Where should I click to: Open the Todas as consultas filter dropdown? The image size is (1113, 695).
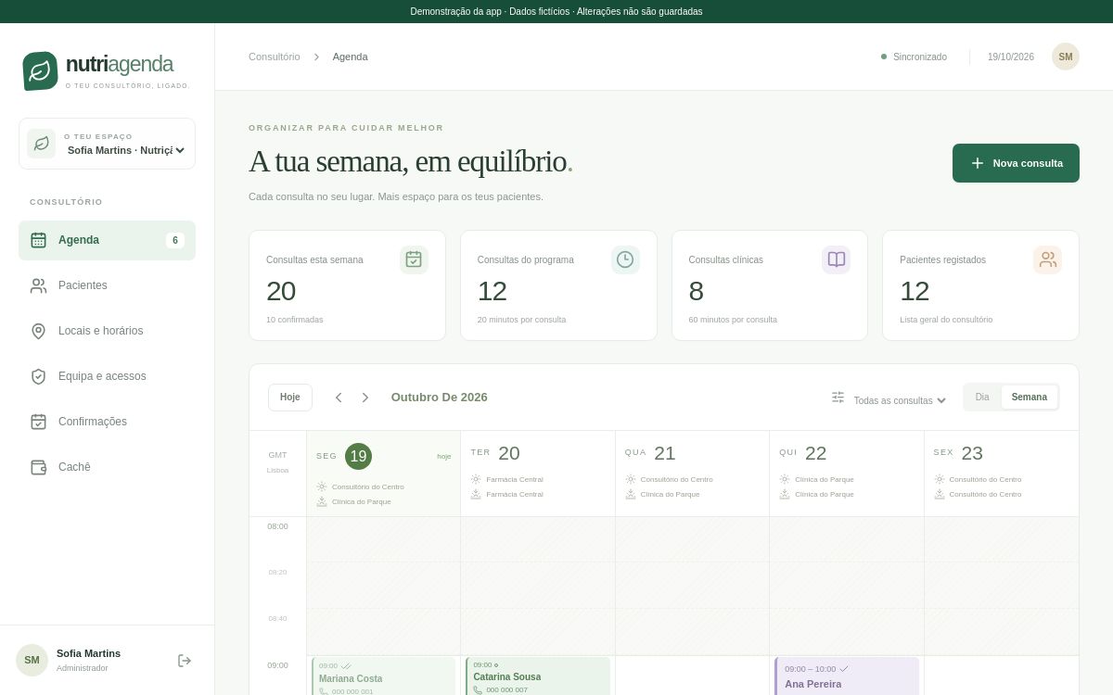tap(900, 400)
